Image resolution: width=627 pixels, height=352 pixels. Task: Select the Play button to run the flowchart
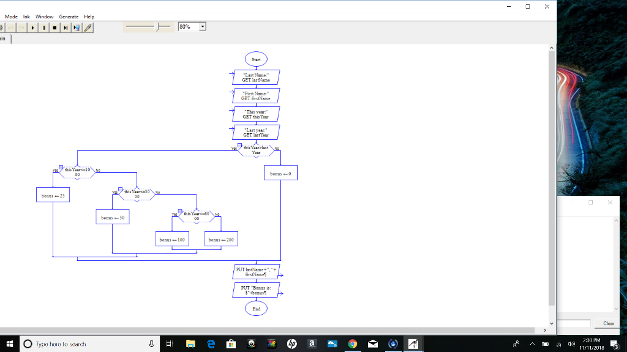click(x=32, y=28)
